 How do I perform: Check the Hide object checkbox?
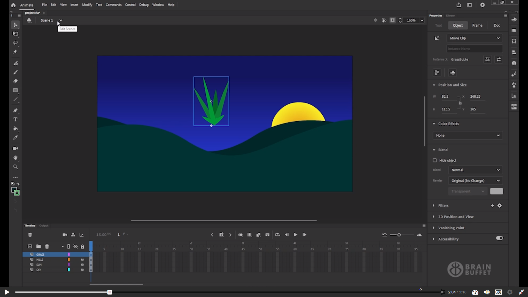tap(435, 160)
